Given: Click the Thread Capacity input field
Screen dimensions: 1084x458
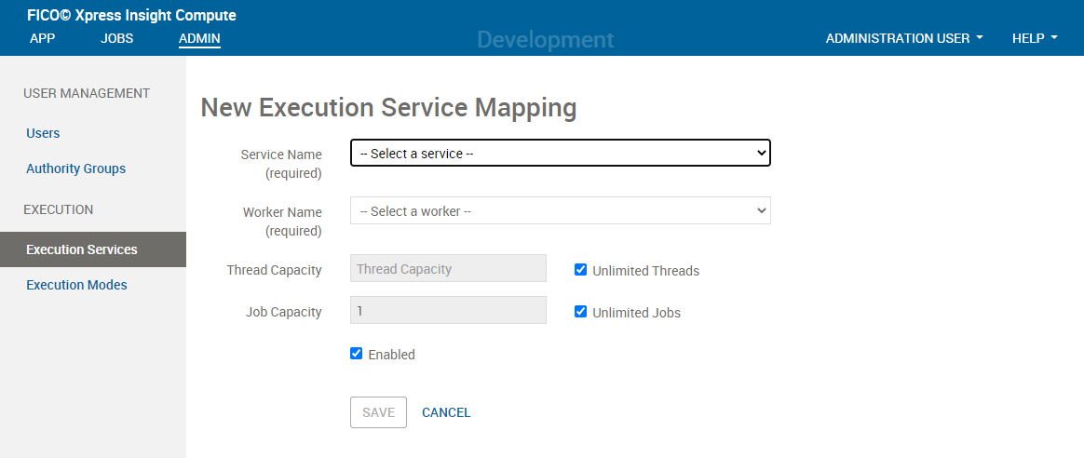Looking at the screenshot, I should (448, 269).
